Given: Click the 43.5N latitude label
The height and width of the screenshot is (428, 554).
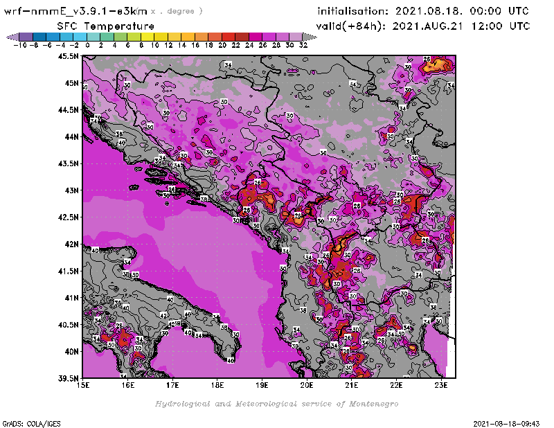Looking at the screenshot, I should tap(68, 163).
